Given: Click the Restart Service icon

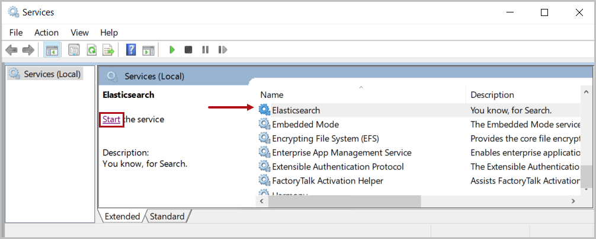Looking at the screenshot, I should pos(223,50).
